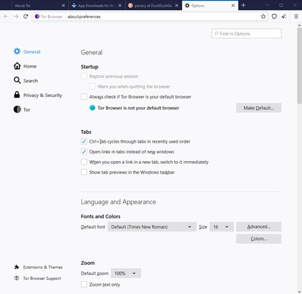Click the Find in Options search field
The height and width of the screenshot is (294, 302).
246,34
